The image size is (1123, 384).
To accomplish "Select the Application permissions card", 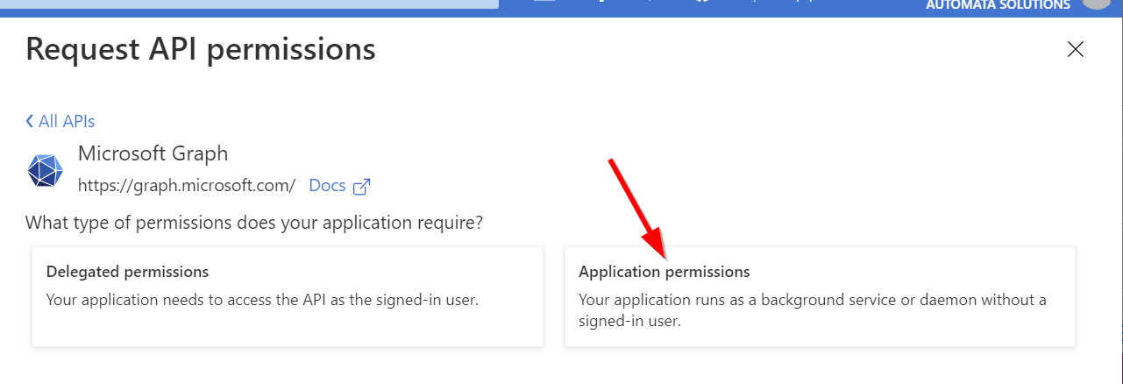I will [x=820, y=296].
